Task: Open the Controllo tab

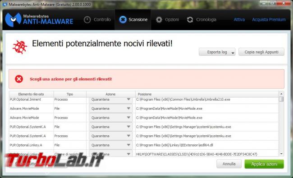Action: point(97,20)
